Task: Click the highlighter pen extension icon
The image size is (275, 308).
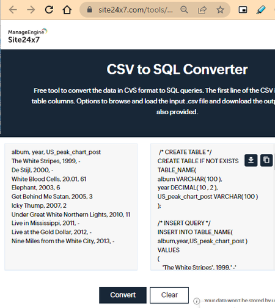Action: 261,10
